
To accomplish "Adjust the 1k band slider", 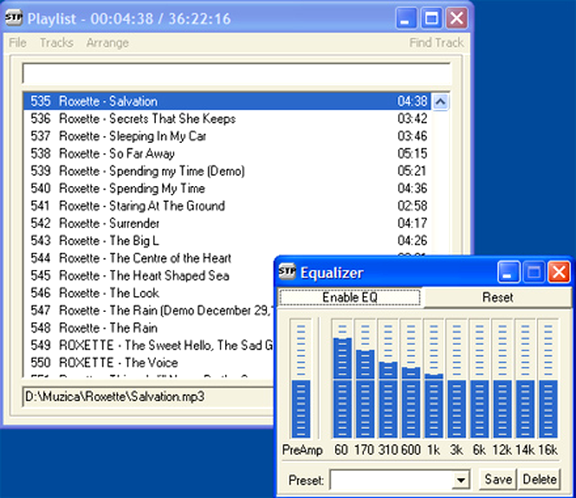I will point(434,379).
